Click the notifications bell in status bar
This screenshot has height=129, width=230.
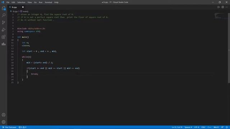tap(227, 127)
